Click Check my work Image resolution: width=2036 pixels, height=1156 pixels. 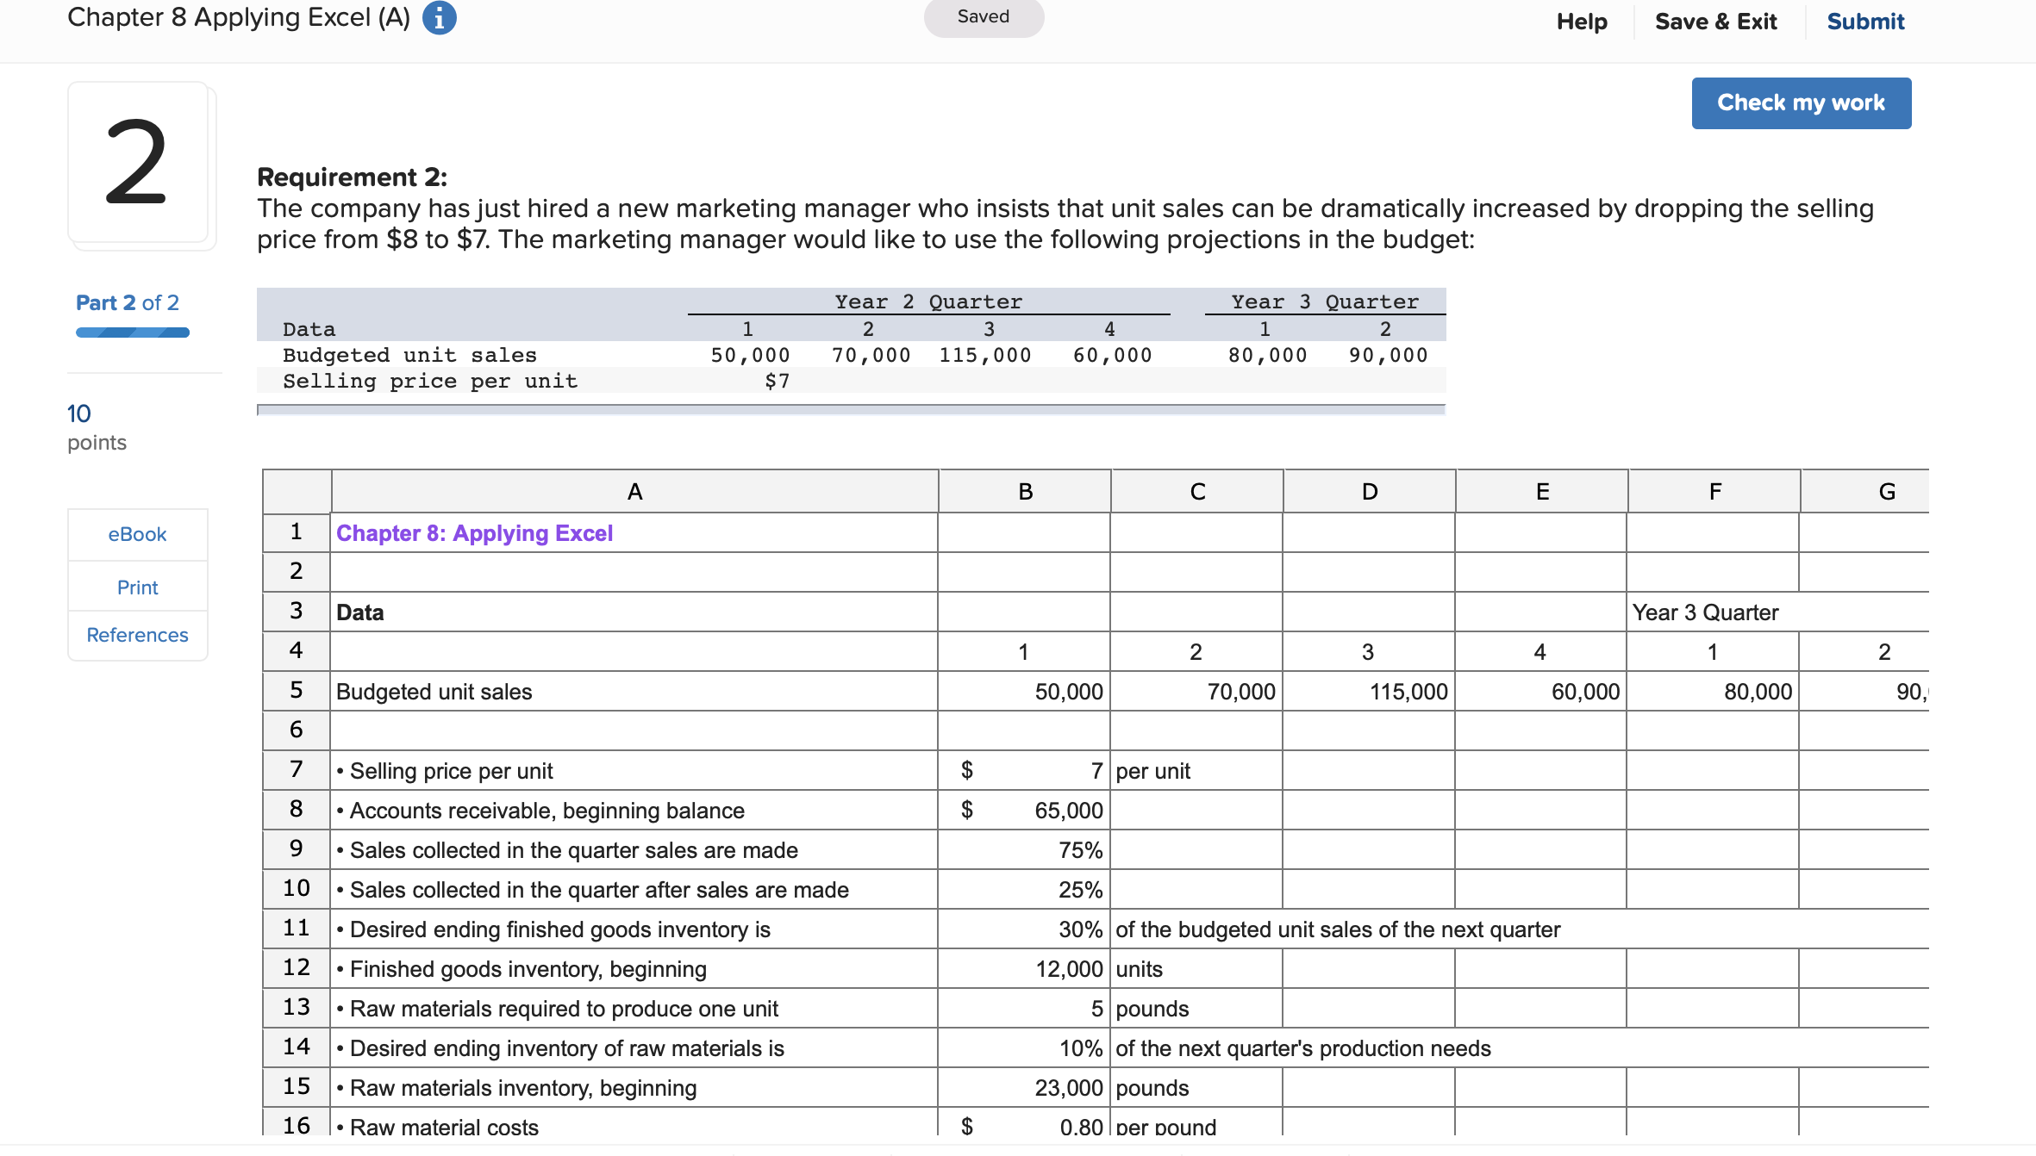click(x=1801, y=103)
